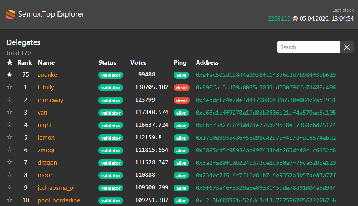Favorite the zmogi delegate star

10,150
